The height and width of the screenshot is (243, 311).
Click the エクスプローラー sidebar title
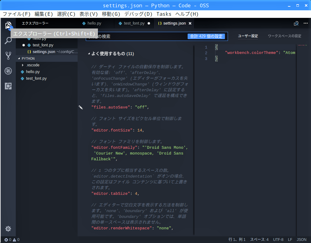35,23
